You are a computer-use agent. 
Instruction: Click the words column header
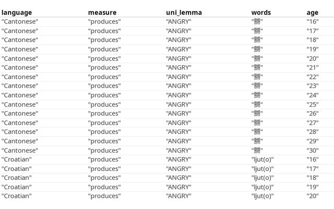(261, 13)
